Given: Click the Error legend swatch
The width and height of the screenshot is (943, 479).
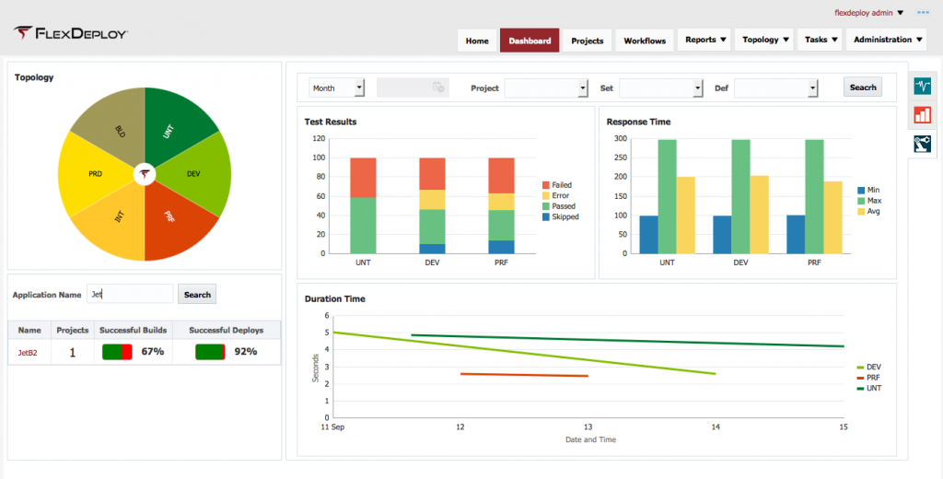Looking at the screenshot, I should (545, 195).
